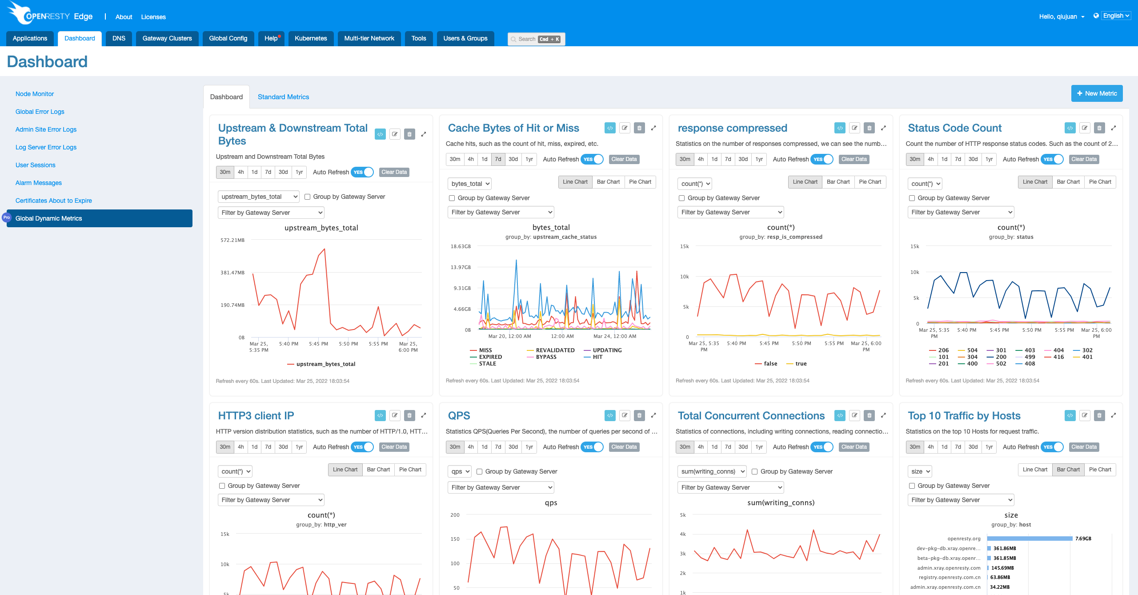Open embed code for response compressed panel
Image resolution: width=1138 pixels, height=595 pixels.
(840, 128)
